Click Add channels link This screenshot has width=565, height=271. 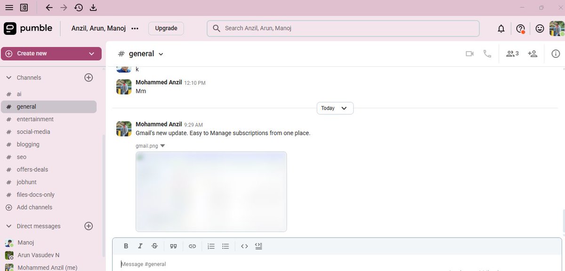tap(34, 207)
